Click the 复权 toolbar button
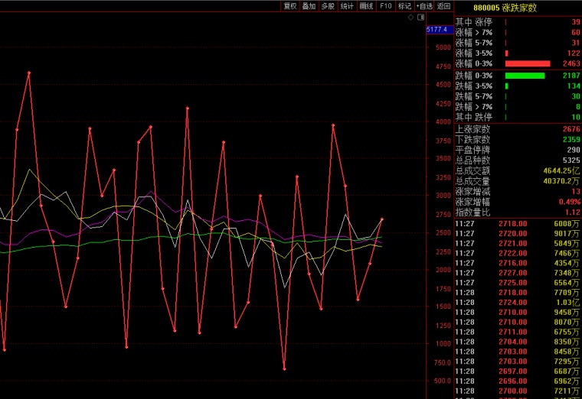 (x=290, y=6)
